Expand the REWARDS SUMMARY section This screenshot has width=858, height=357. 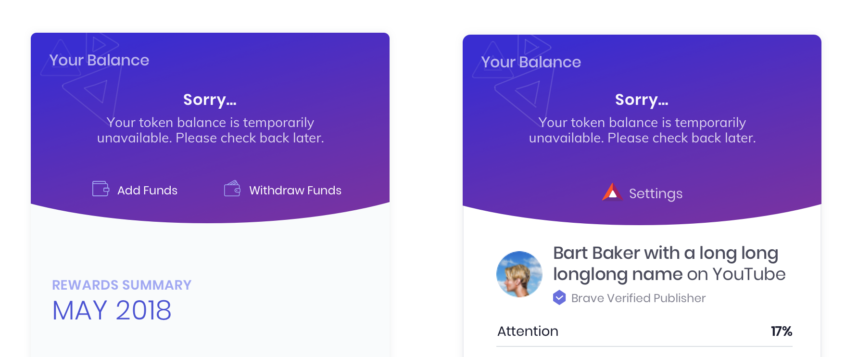pos(121,285)
